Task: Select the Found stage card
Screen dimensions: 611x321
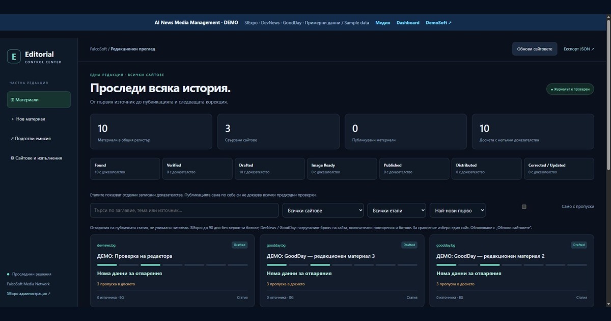Action: [125, 169]
